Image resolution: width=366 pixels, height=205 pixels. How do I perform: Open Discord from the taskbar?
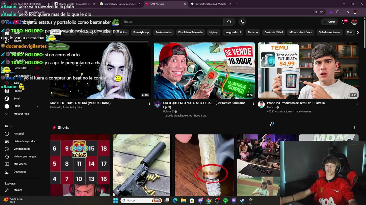(x=200, y=200)
